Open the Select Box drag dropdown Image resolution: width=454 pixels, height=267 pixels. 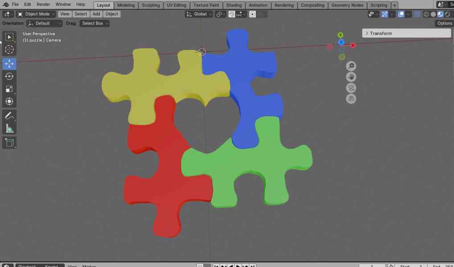click(x=94, y=23)
